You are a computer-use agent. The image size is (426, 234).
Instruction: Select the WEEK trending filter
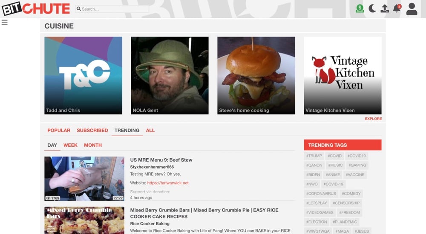pyautogui.click(x=70, y=145)
